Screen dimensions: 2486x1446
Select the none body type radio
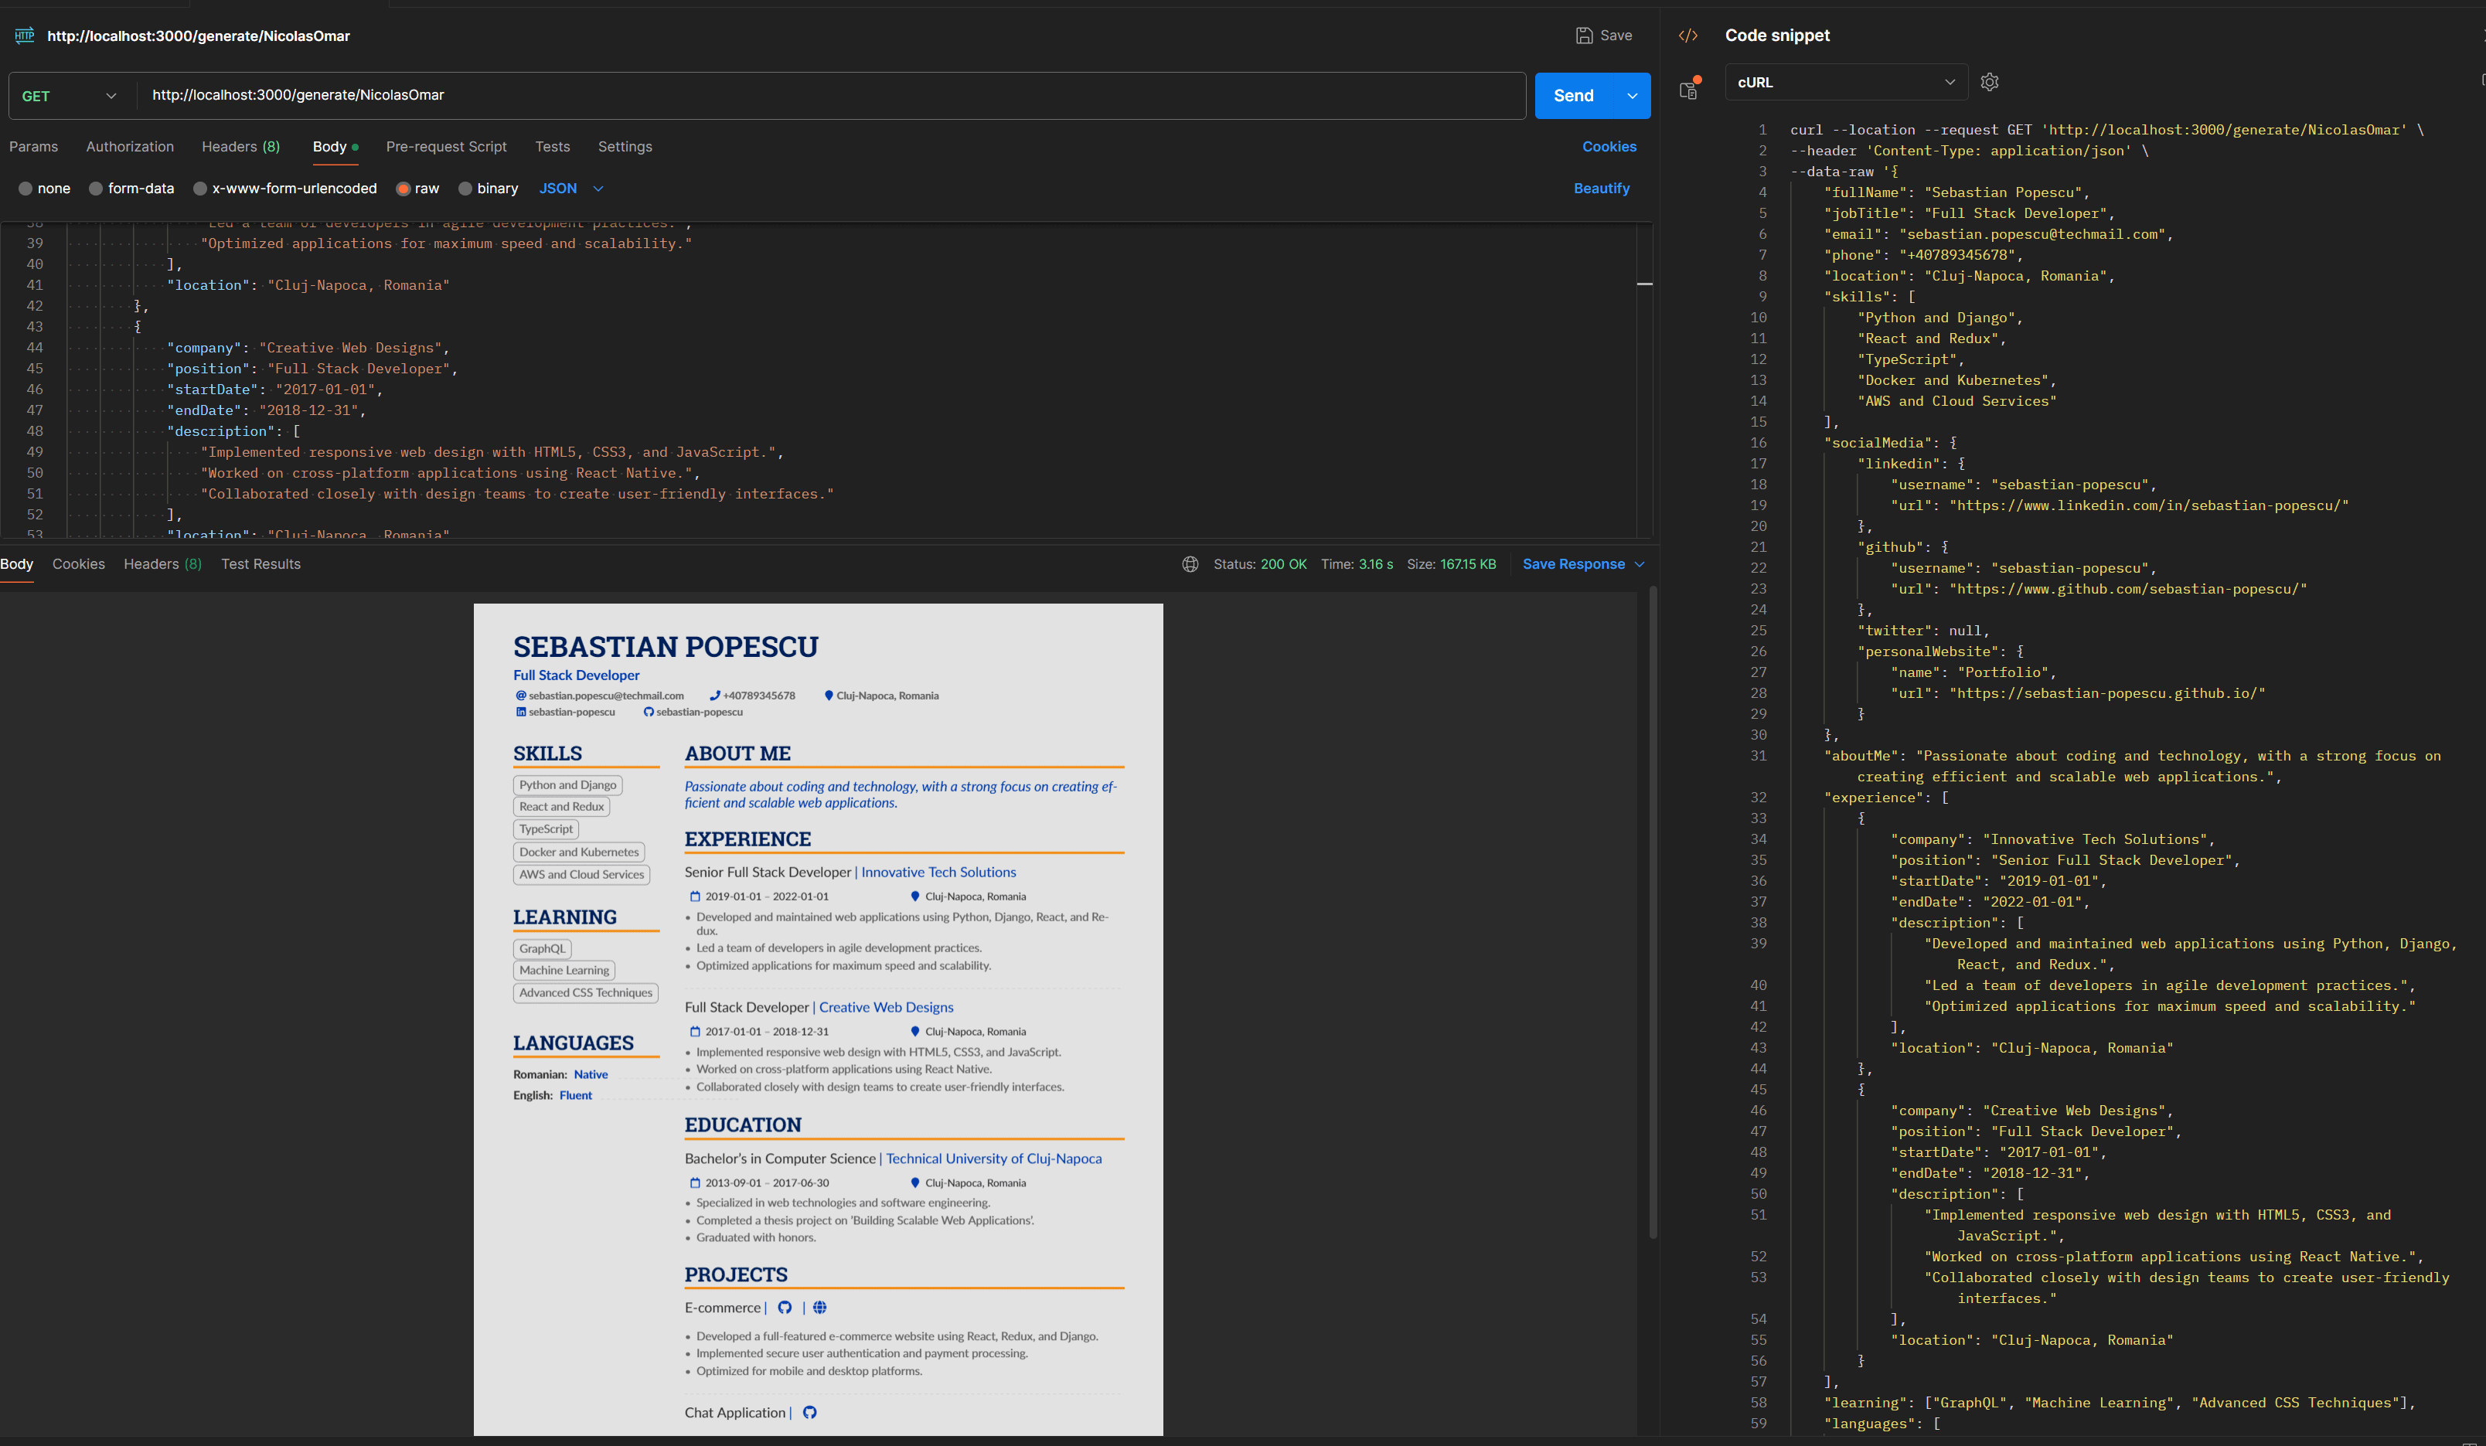point(26,189)
